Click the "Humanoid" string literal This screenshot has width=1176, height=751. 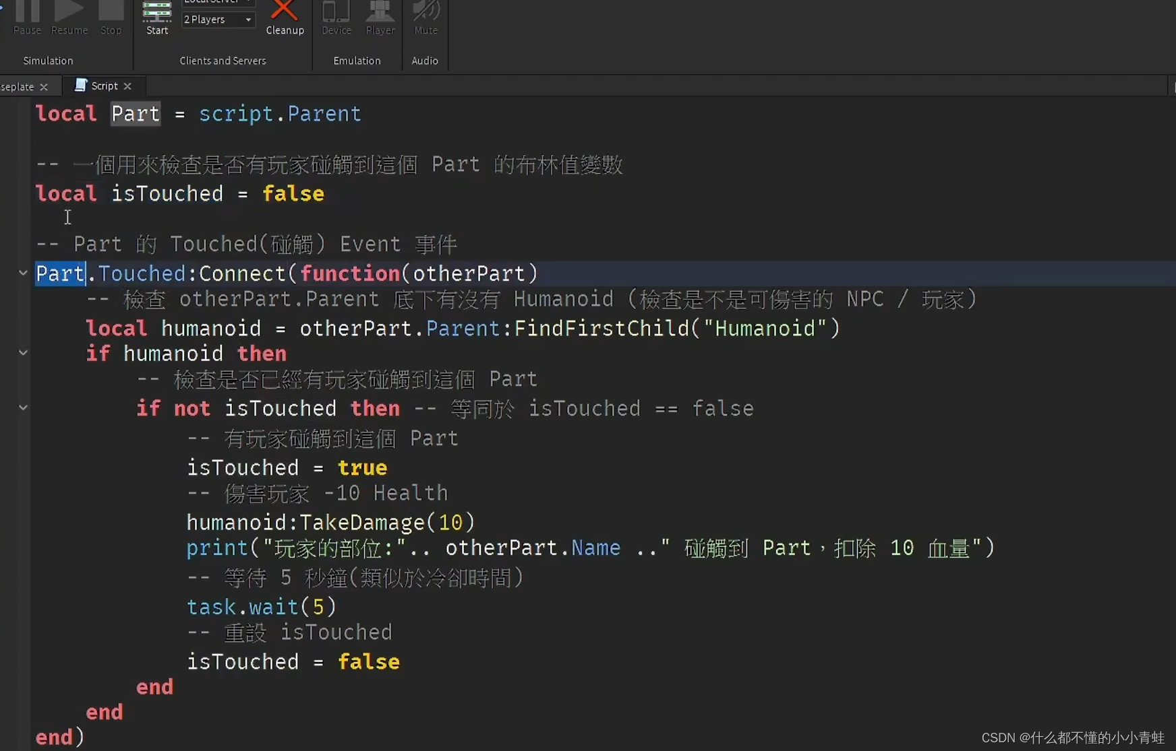coord(765,329)
